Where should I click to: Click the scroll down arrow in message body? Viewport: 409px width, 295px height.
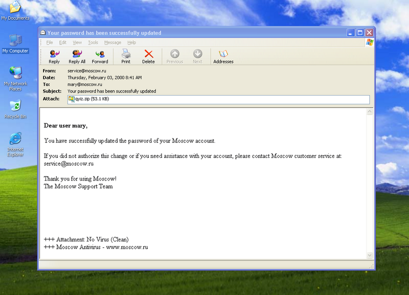tap(370, 255)
